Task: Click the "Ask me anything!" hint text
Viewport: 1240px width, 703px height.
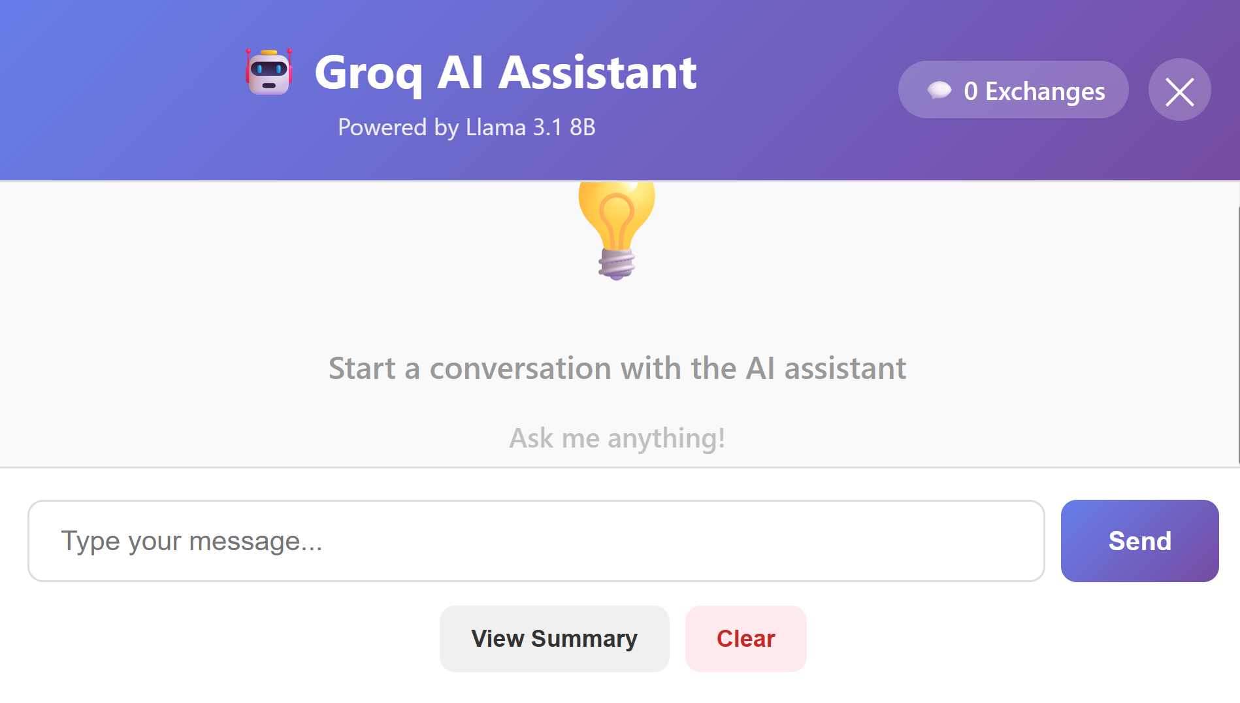Action: [617, 438]
